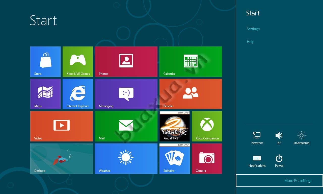Screen dimensions: 323x194
Task: Click the Unavailable brightness icon
Action: click(x=301, y=138)
